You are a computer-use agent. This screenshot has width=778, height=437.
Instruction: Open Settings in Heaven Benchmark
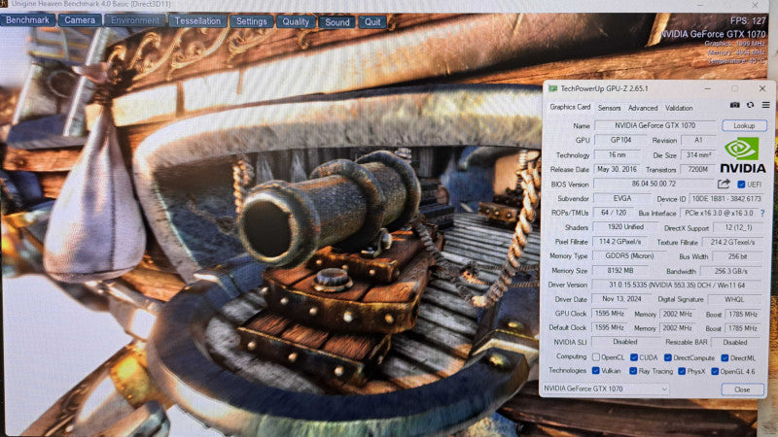point(252,21)
